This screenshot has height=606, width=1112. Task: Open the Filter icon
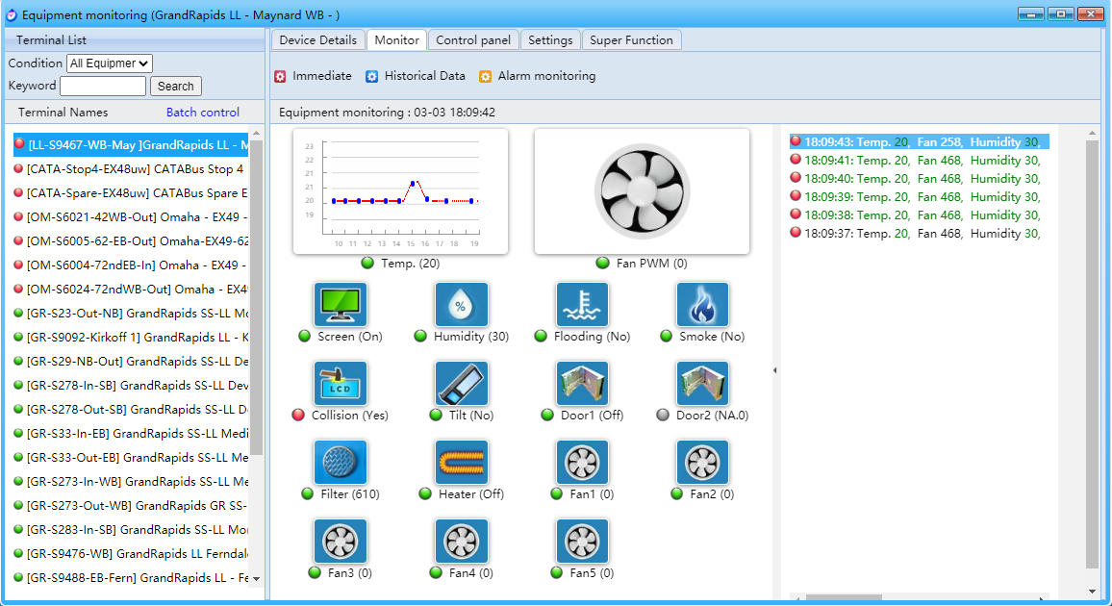tap(341, 462)
